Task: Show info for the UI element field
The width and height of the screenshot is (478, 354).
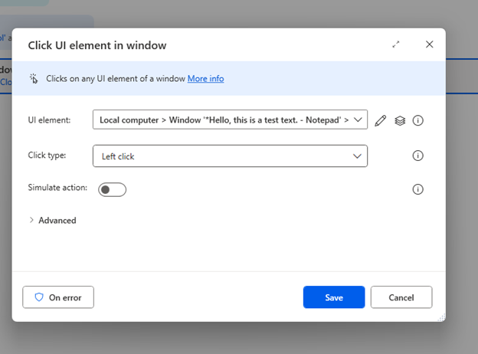Action: tap(418, 120)
